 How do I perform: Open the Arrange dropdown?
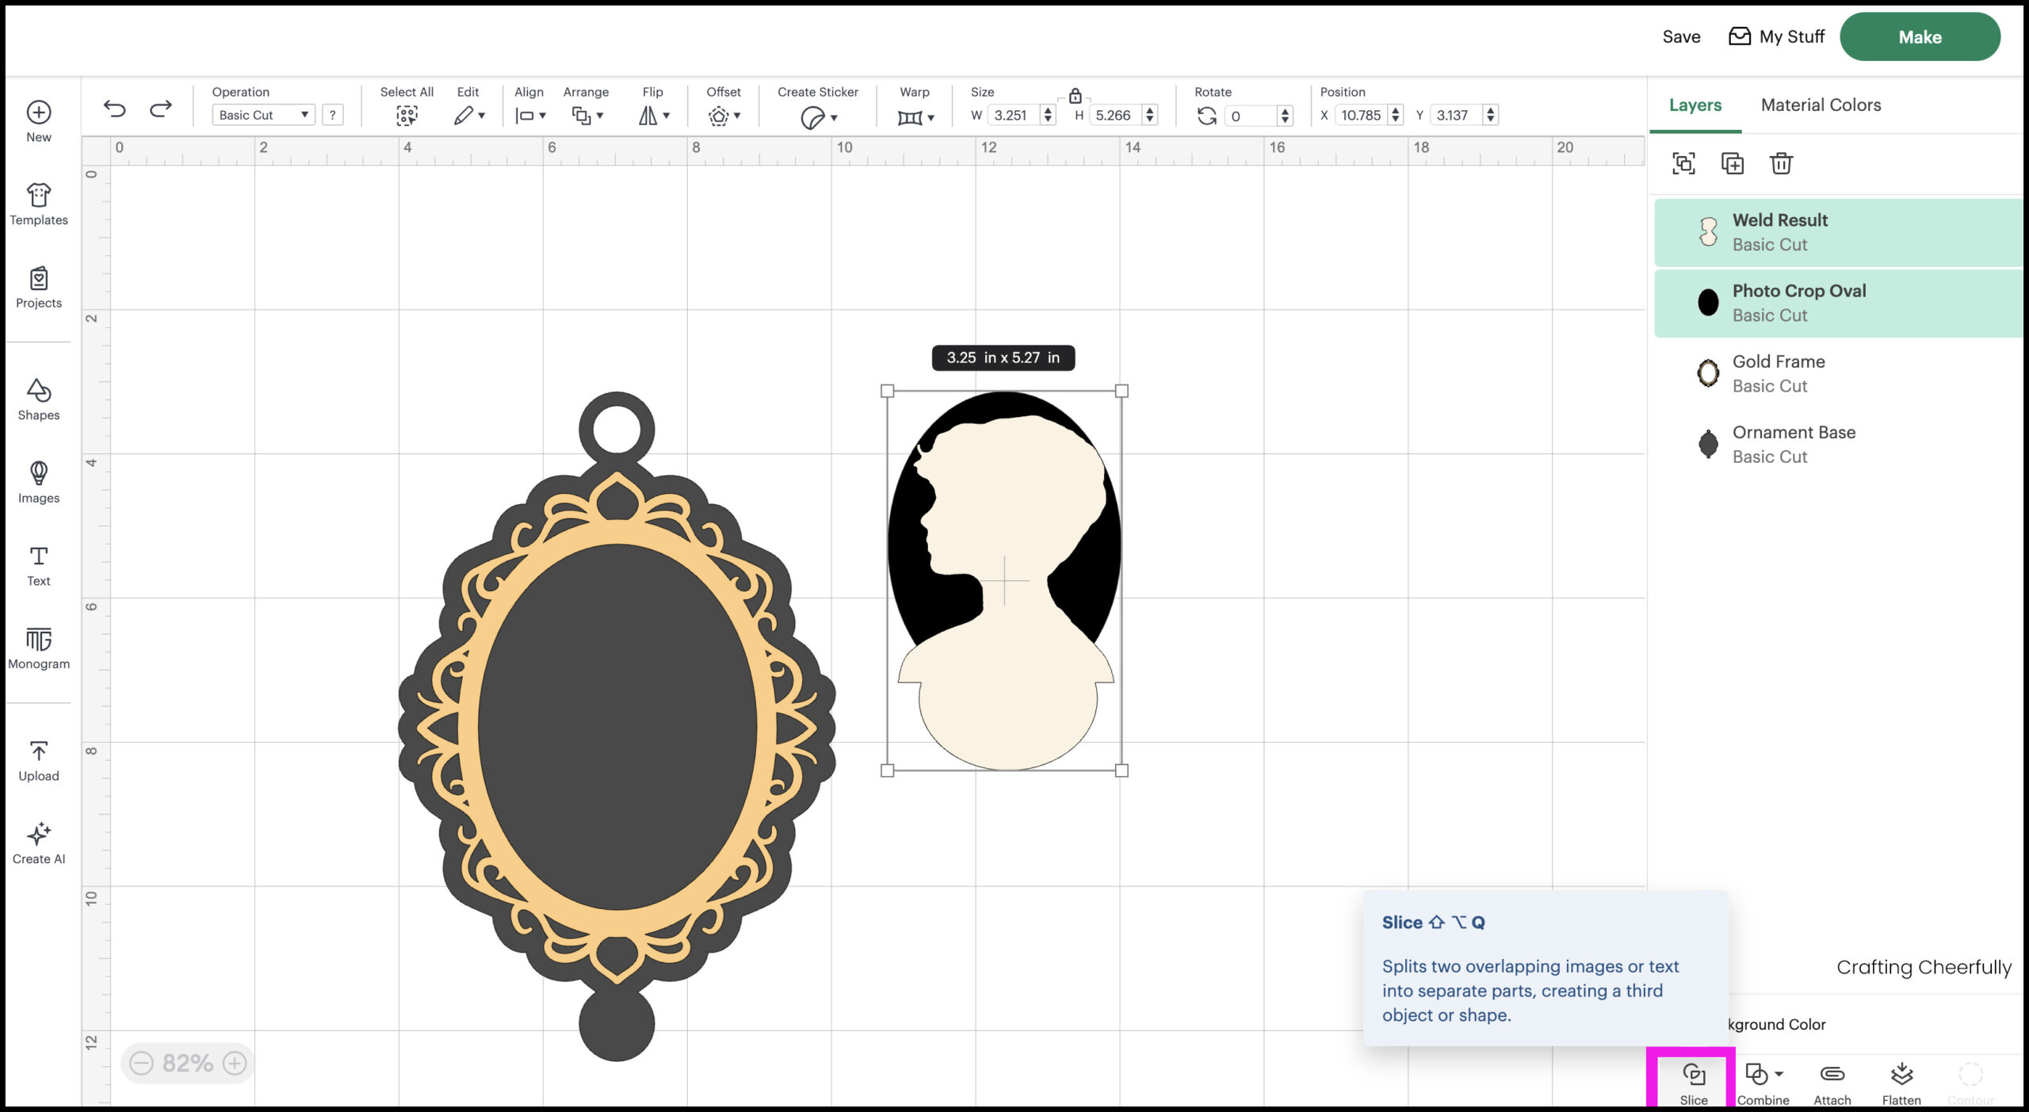586,116
